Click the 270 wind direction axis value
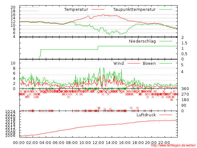Image resolution: width=197 pixels, height=148 pixels. coord(185,94)
